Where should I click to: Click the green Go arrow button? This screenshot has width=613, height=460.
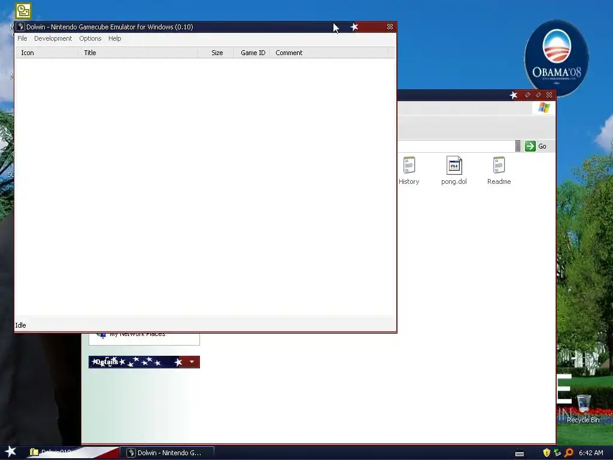tap(530, 146)
